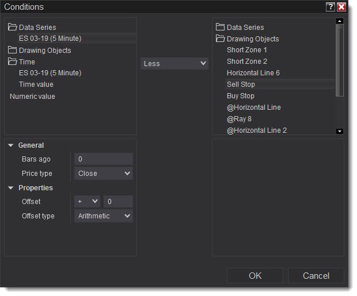Image resolution: width=357 pixels, height=296 pixels.
Task: Select Numeric value in left list
Action: pos(32,97)
